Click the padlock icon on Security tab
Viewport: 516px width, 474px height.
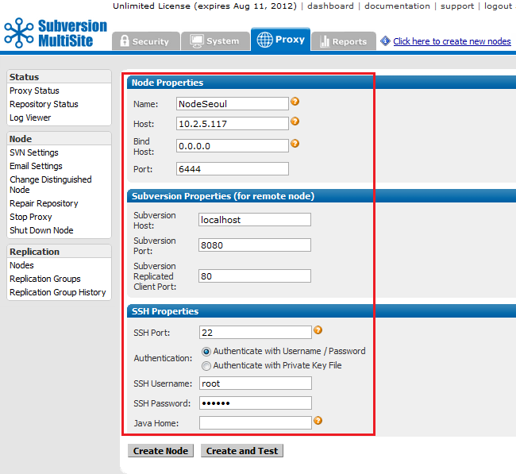pyautogui.click(x=125, y=40)
